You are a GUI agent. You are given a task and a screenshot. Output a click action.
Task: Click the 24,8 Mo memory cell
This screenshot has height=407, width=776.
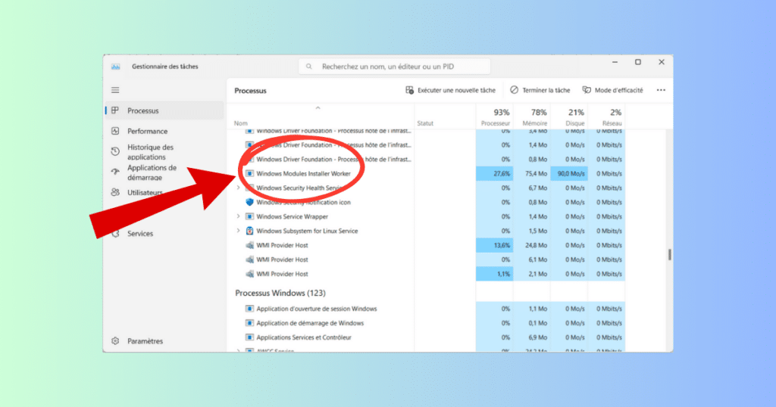[532, 245]
